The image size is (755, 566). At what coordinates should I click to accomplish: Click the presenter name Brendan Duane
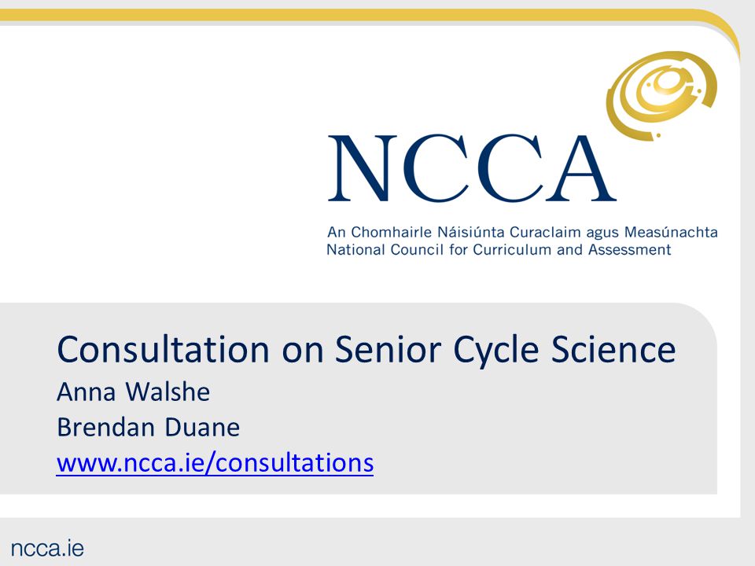click(149, 427)
